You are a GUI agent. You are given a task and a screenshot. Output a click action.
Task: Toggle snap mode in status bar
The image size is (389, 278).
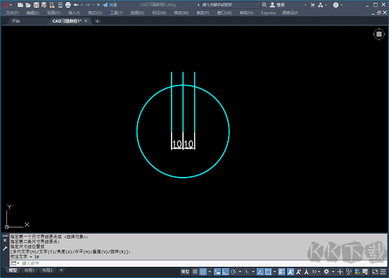(x=203, y=272)
